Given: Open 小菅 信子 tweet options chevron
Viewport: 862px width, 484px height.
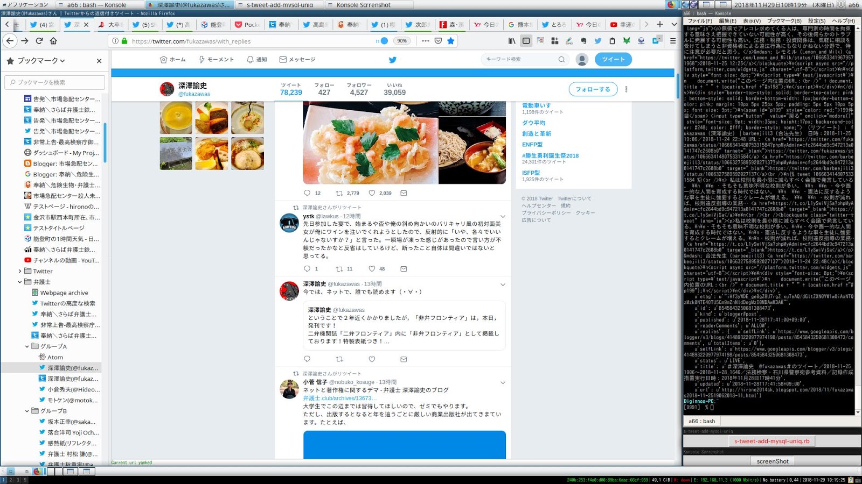Looking at the screenshot, I should [x=503, y=383].
